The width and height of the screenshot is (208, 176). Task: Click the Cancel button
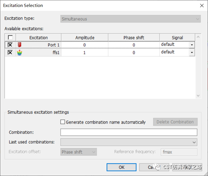154,167
